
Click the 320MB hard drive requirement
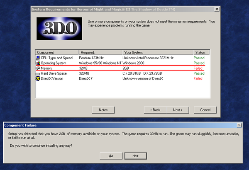click(84, 73)
